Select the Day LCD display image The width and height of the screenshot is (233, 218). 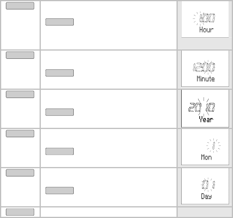(x=205, y=186)
